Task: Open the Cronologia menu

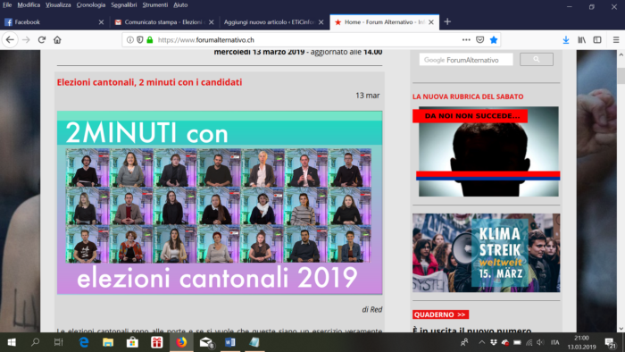Action: pos(91,4)
